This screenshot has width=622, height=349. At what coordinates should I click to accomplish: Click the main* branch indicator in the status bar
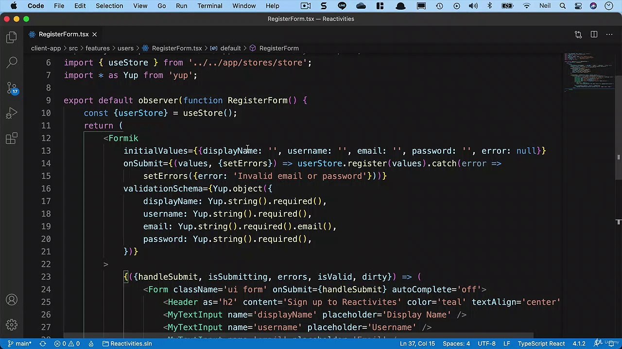tap(20, 344)
